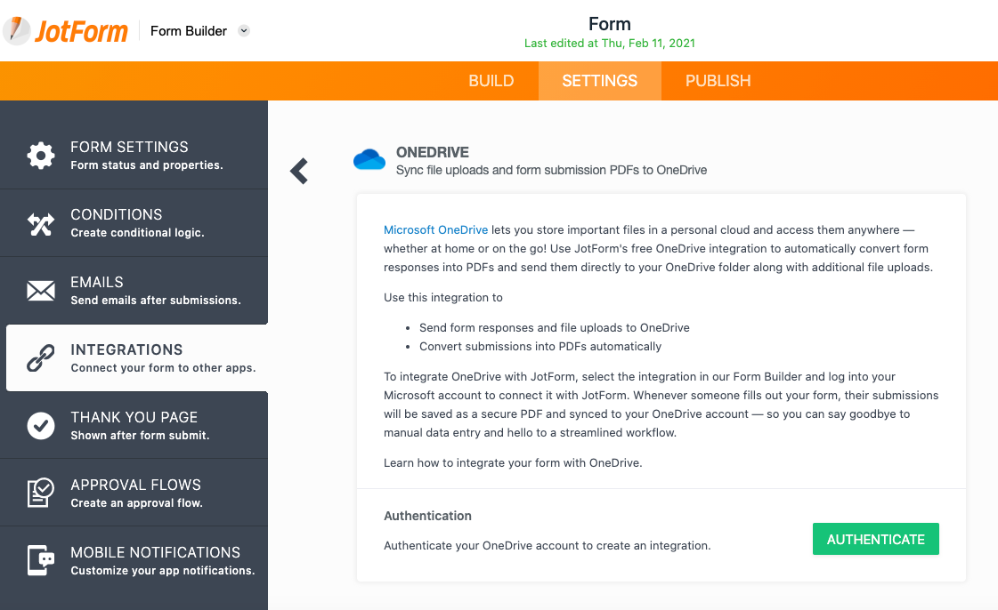Open CONDITIONS sidebar item
The image size is (998, 610).
[x=134, y=223]
